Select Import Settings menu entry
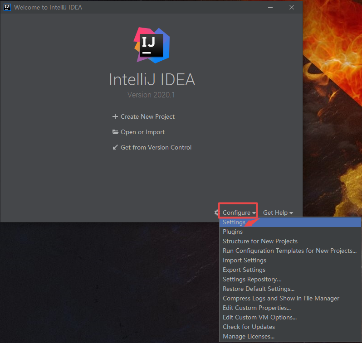Viewport: 362px width, 343px height. (x=290, y=260)
